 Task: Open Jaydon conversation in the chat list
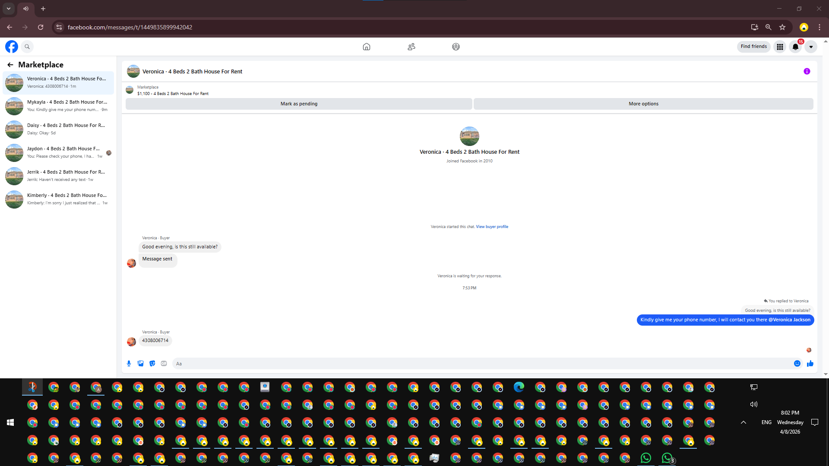tap(58, 152)
